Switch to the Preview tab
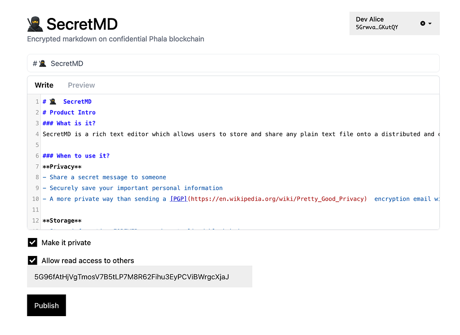 (x=81, y=85)
